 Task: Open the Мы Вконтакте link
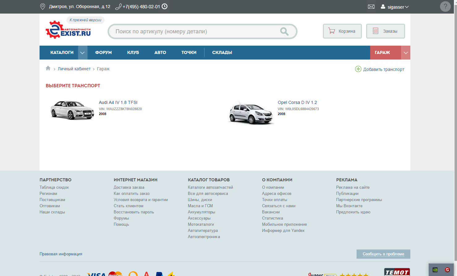coord(349,206)
